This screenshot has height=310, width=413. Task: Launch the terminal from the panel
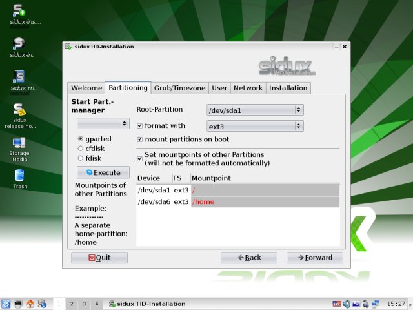(18, 304)
